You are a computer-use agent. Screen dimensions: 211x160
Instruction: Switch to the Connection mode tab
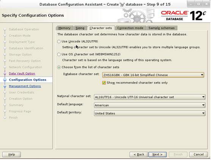point(130,28)
